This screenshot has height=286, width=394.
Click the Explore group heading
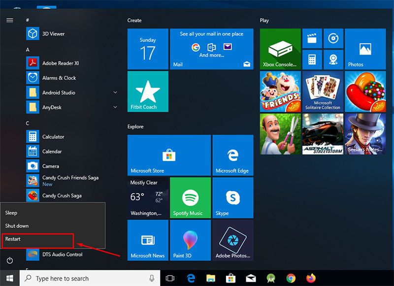(135, 127)
